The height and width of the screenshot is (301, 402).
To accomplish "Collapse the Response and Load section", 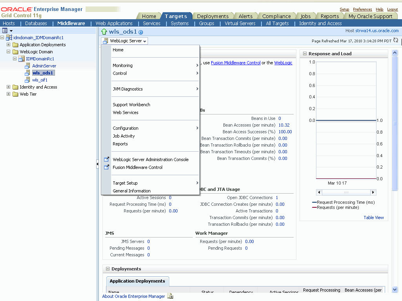I will (305, 54).
